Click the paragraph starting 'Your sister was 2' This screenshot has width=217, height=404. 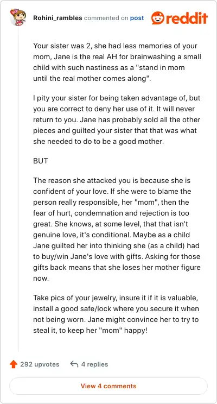point(117,62)
